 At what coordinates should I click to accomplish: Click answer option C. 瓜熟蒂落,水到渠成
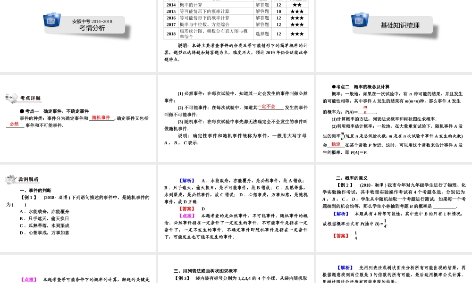coord(44,225)
